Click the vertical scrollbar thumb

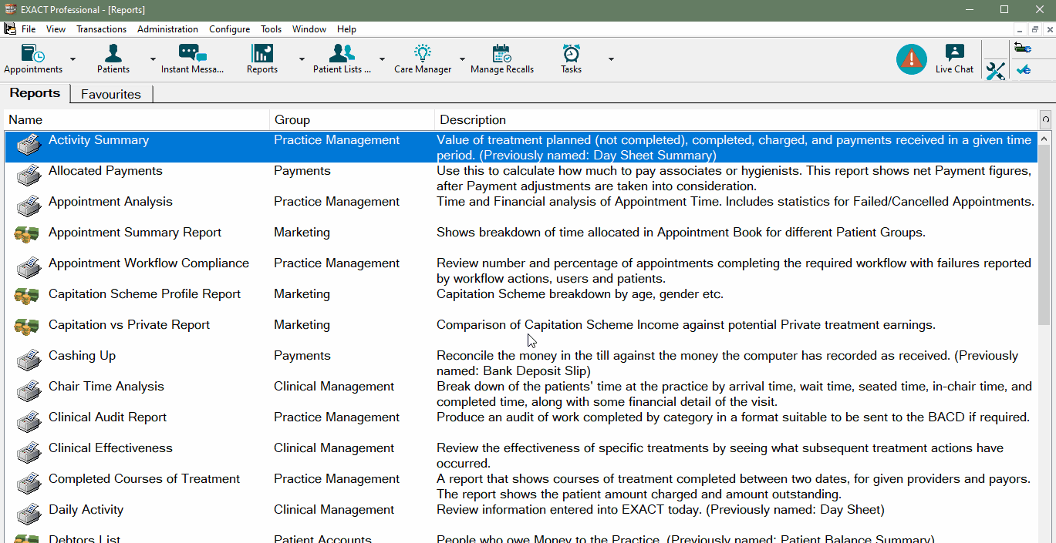click(x=1045, y=235)
